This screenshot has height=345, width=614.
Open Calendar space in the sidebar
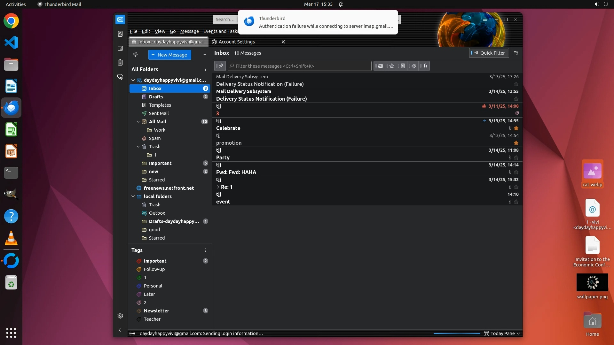pyautogui.click(x=120, y=48)
